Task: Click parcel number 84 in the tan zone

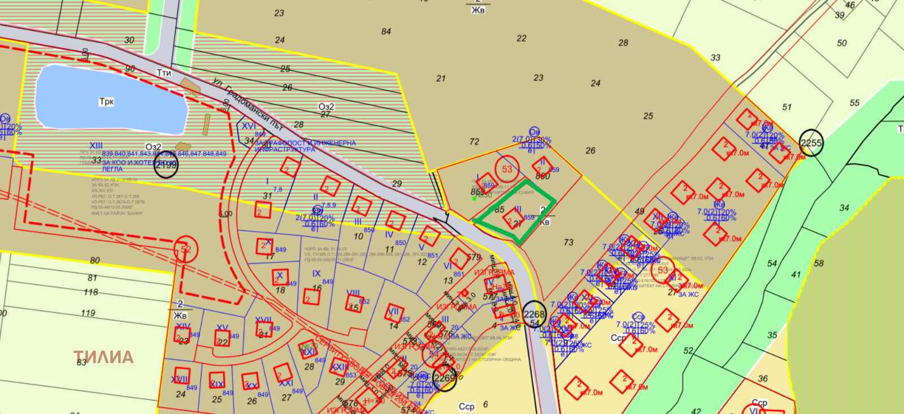Action: point(386,32)
